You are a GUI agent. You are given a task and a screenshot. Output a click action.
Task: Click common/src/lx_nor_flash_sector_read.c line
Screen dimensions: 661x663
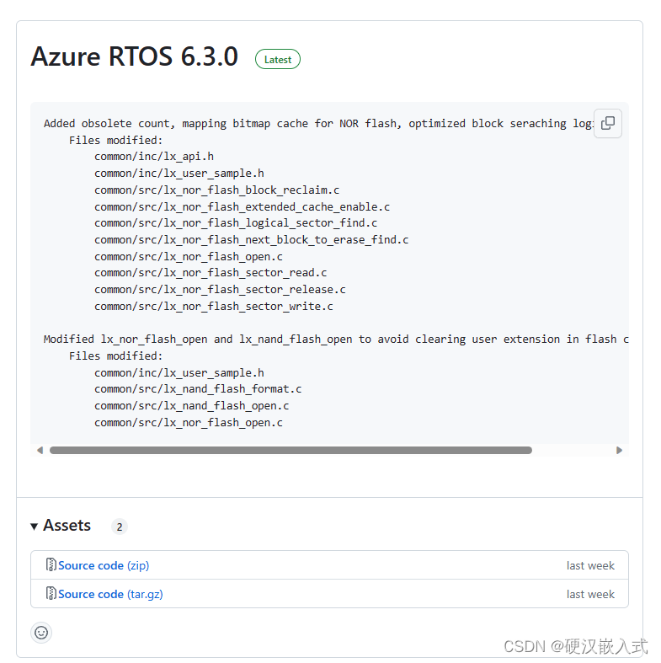pyautogui.click(x=211, y=273)
